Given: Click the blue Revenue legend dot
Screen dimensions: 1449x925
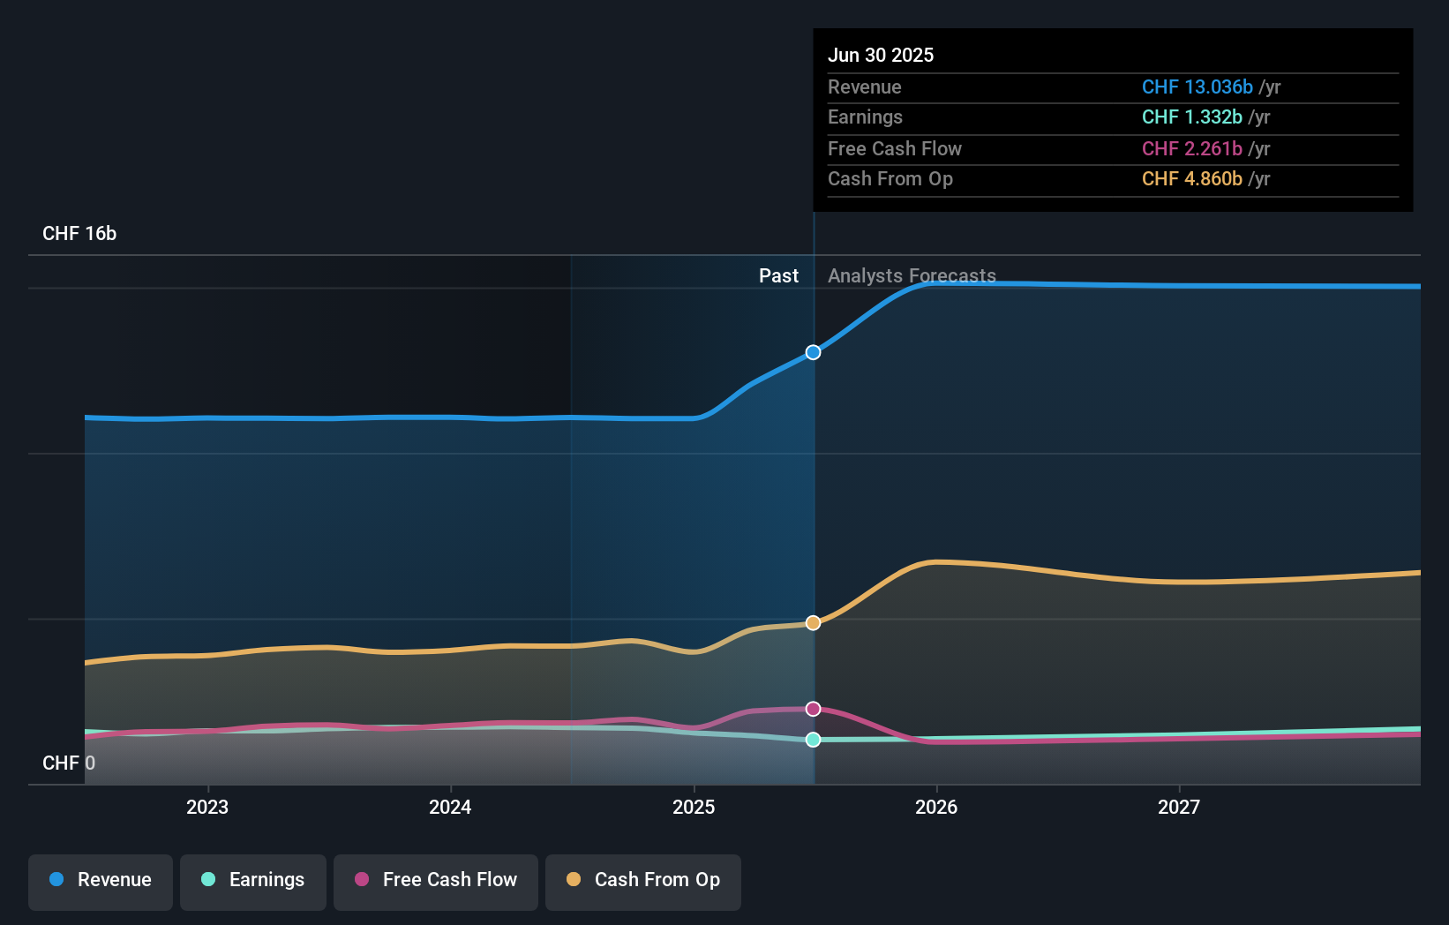Looking at the screenshot, I should tap(56, 880).
